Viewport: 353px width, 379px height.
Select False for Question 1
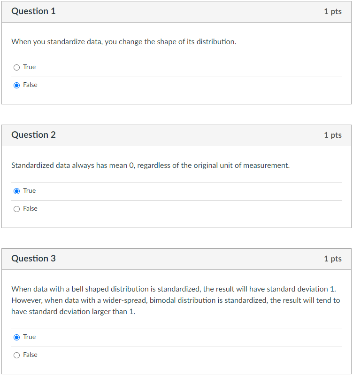[16, 85]
